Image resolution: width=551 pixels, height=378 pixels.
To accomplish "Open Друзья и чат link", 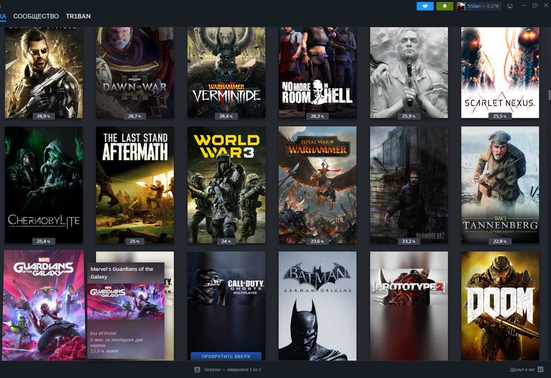I will pyautogui.click(x=522, y=370).
